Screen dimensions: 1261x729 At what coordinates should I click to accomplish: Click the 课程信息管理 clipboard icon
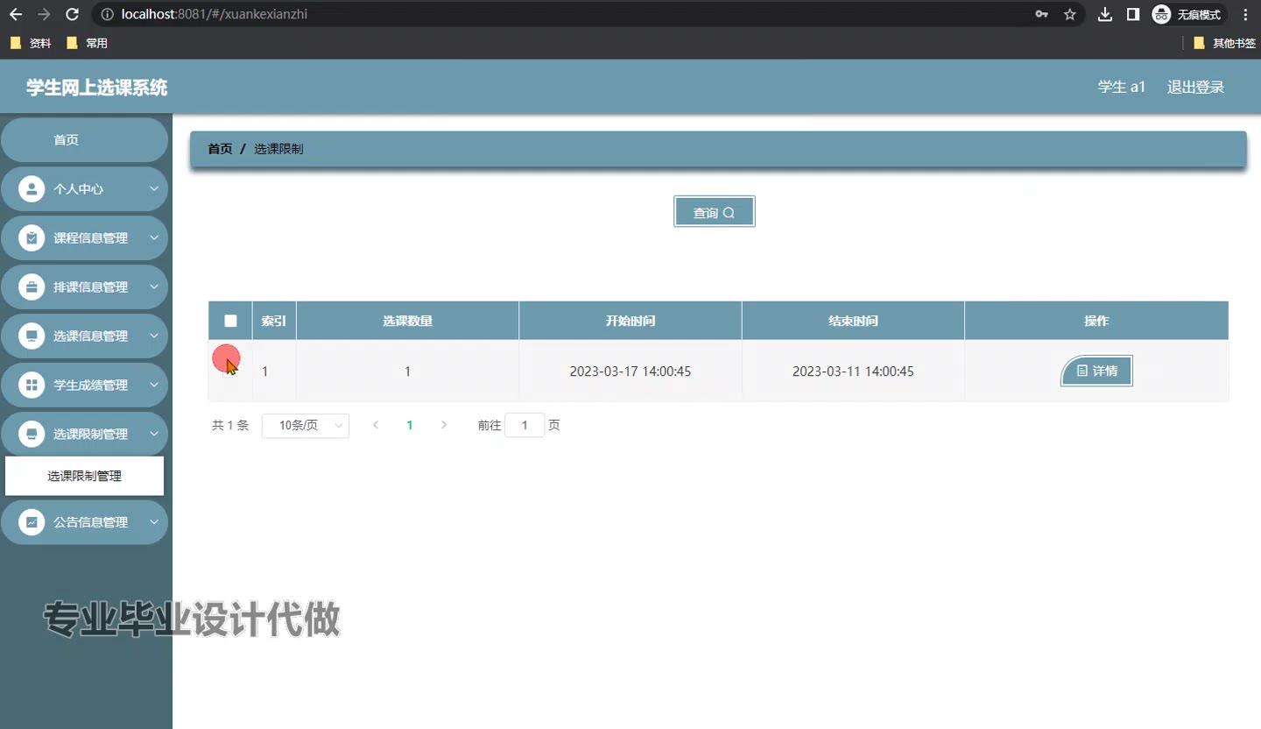32,237
